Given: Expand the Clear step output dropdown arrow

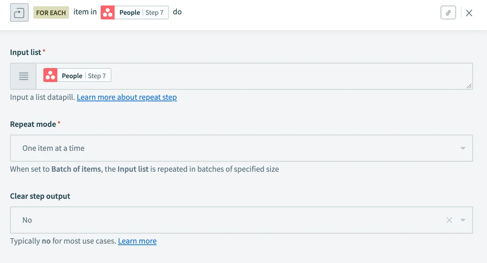Looking at the screenshot, I should point(463,220).
